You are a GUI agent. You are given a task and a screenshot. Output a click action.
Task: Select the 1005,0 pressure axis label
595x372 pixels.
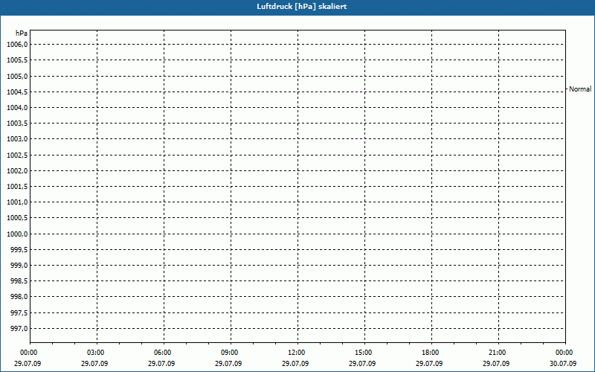click(x=16, y=76)
